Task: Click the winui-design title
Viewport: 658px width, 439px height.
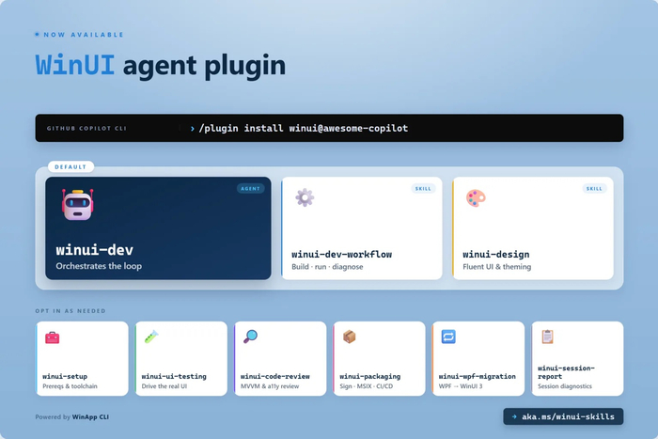Action: click(x=496, y=255)
